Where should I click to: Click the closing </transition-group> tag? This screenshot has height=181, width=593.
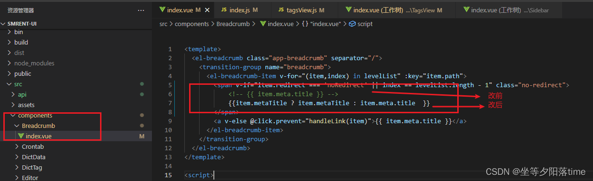[x=234, y=139]
